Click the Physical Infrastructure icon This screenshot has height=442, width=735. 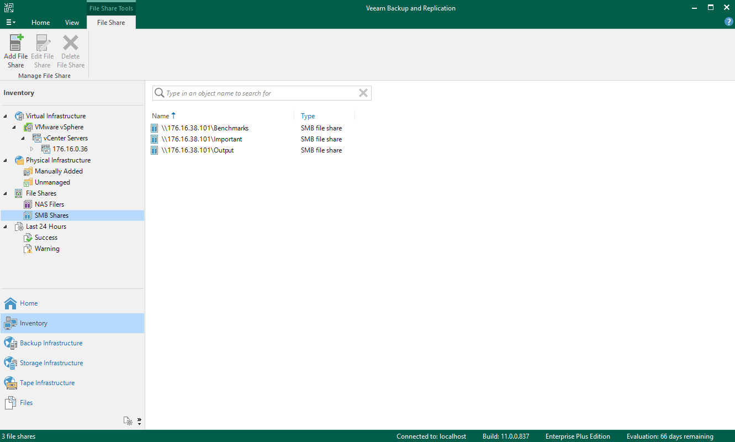19,160
